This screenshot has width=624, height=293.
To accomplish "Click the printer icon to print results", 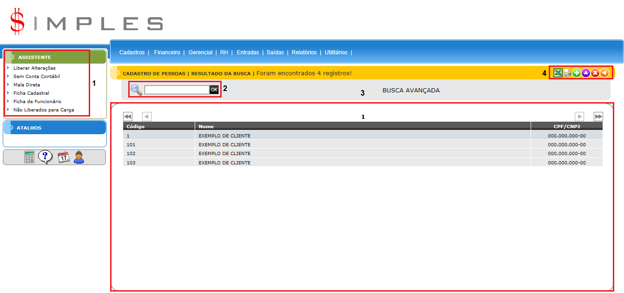I will (x=567, y=73).
